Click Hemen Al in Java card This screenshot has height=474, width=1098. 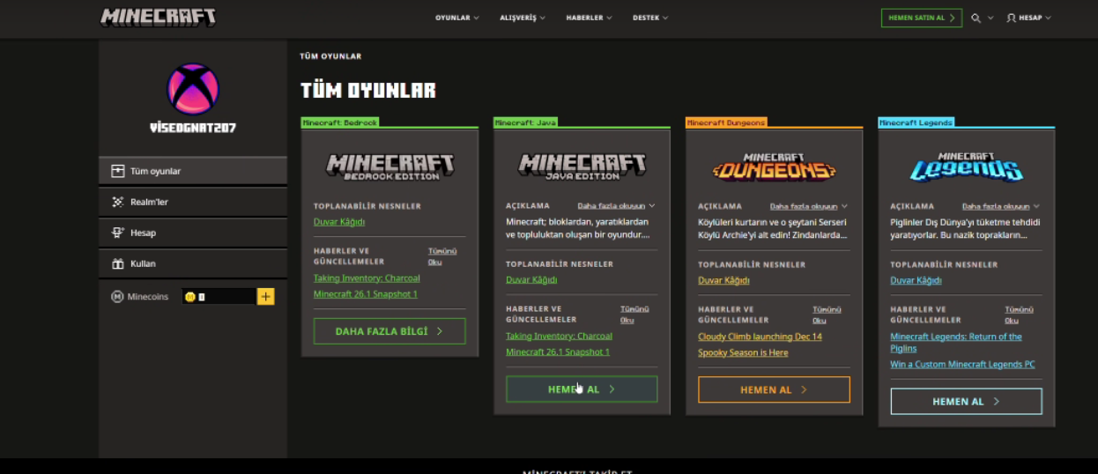point(582,389)
